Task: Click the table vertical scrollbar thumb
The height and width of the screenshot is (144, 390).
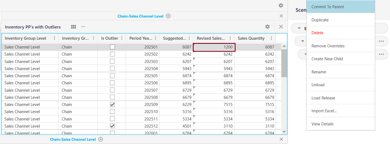Action: 284,63
